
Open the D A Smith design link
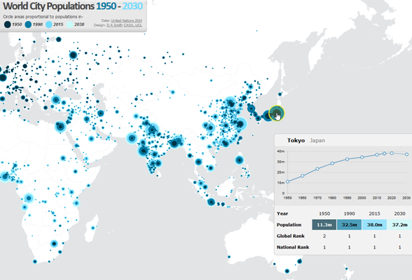point(115,25)
